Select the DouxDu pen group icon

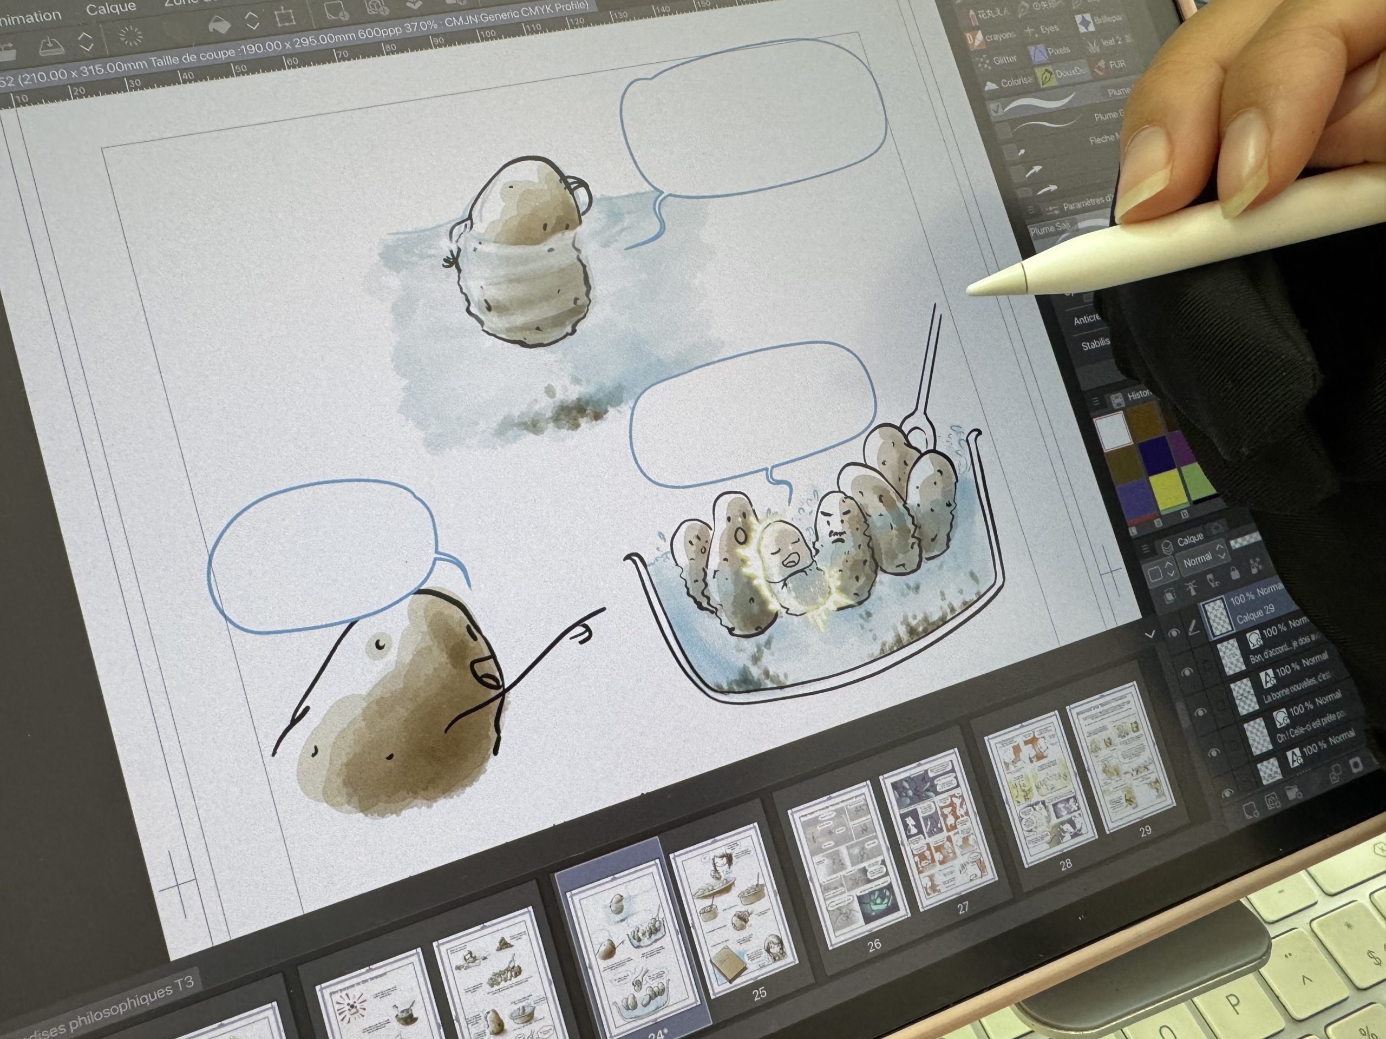1047,77
